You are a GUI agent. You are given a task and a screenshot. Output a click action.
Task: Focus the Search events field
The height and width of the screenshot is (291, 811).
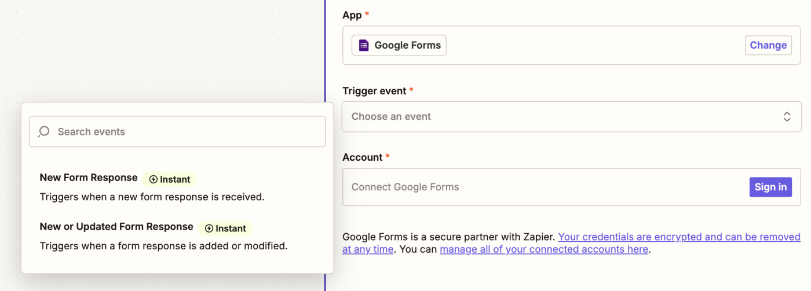(185, 132)
